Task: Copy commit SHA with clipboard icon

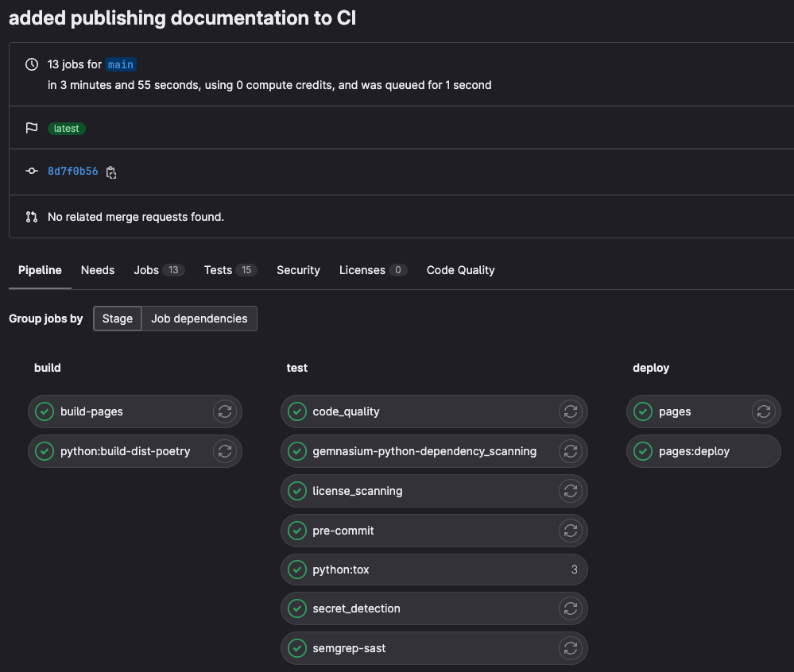Action: 111,172
